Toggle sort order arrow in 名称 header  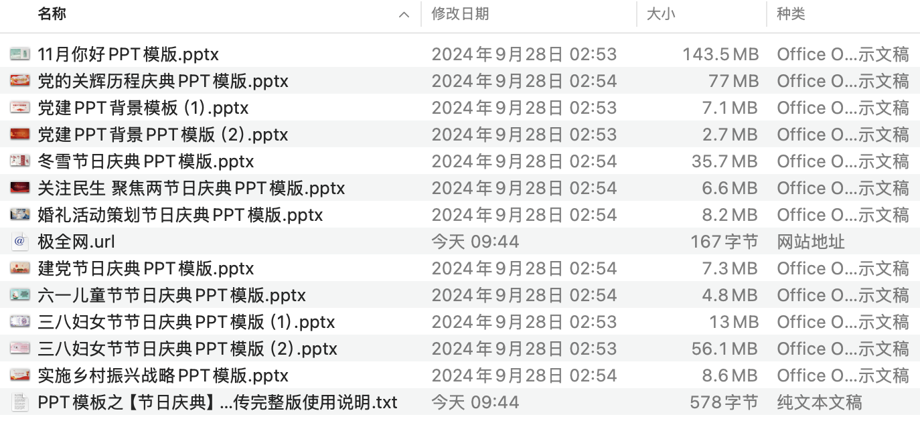404,14
